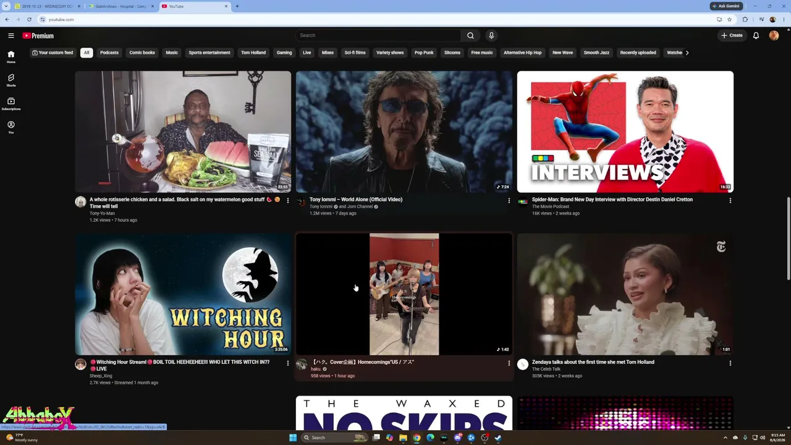Open Sheep_Xing channel avatar

[x=80, y=365]
